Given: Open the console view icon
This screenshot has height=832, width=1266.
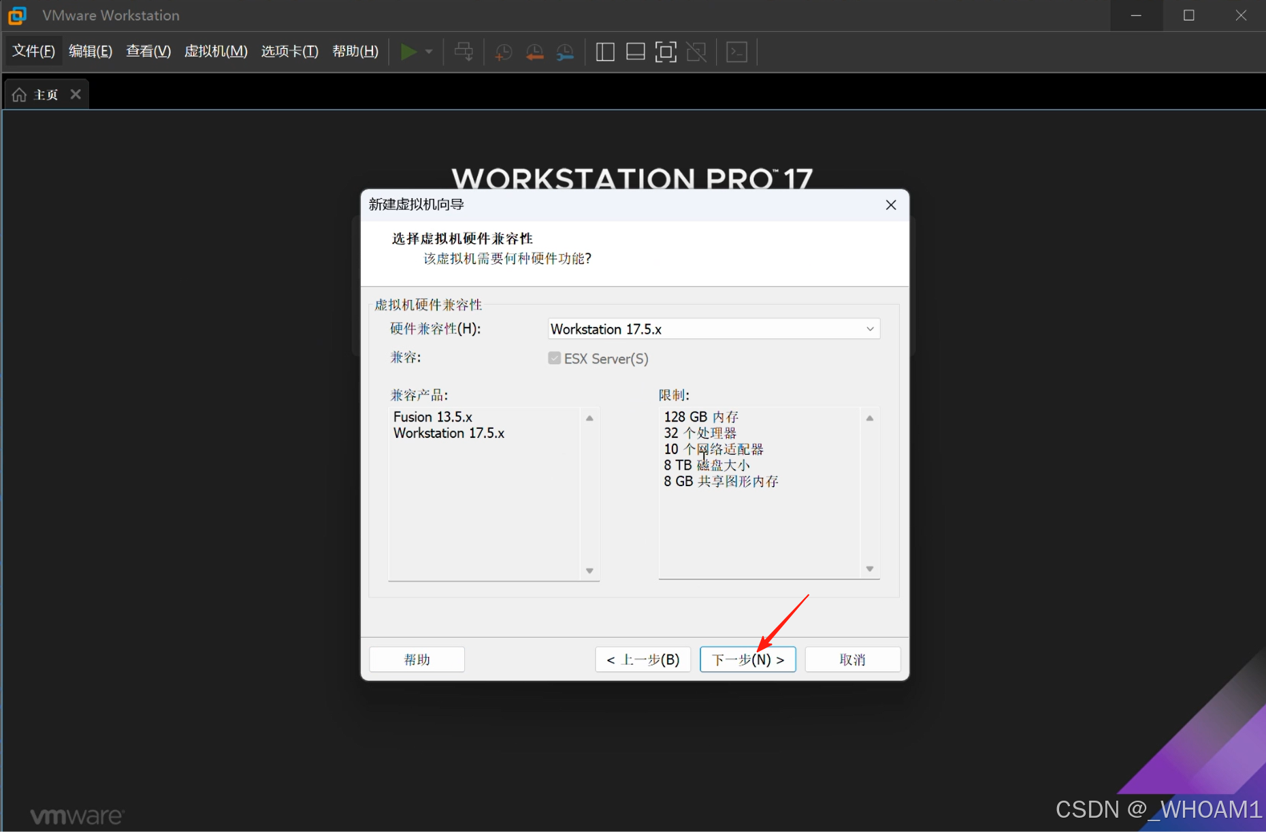Looking at the screenshot, I should [737, 52].
